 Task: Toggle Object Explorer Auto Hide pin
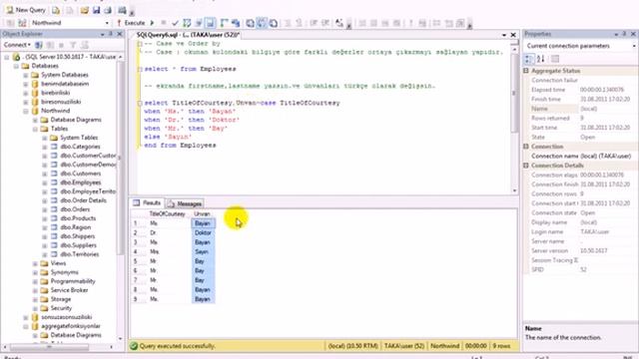click(111, 34)
